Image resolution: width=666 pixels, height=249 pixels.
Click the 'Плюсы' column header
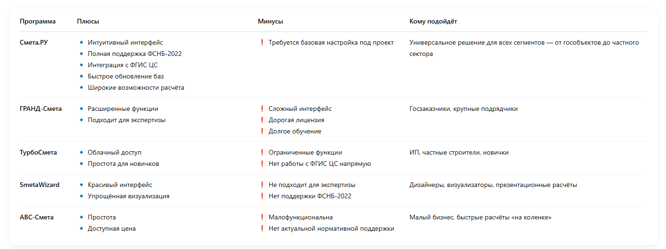pyautogui.click(x=88, y=21)
